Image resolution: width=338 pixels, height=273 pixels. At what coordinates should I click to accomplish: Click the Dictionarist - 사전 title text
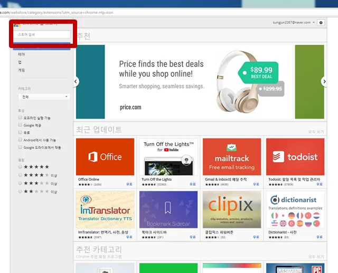(282, 232)
